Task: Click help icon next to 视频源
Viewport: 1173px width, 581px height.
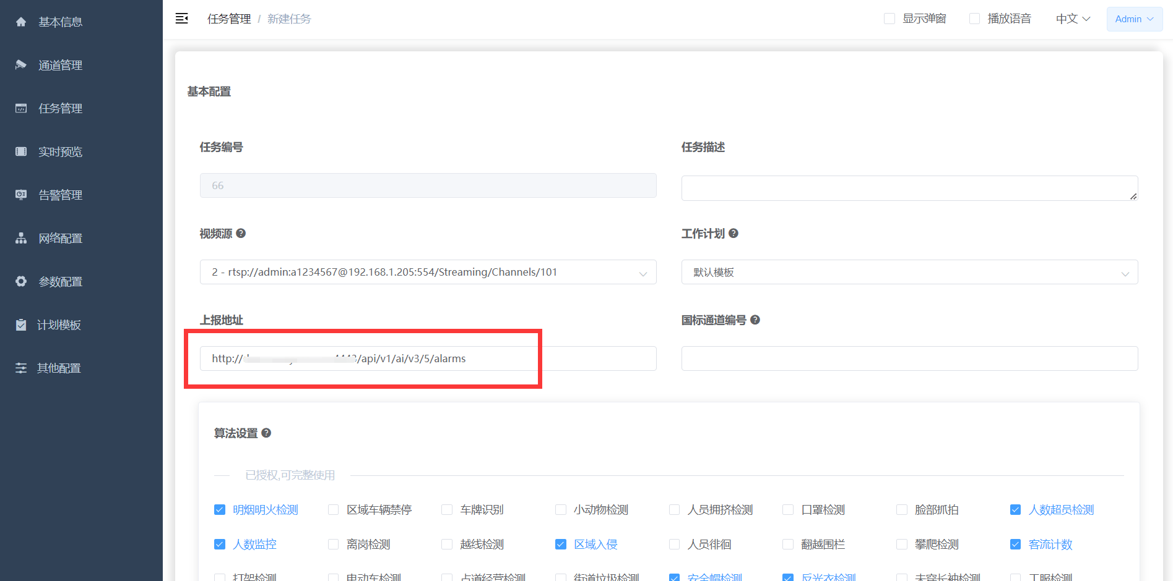Action: 241,233
